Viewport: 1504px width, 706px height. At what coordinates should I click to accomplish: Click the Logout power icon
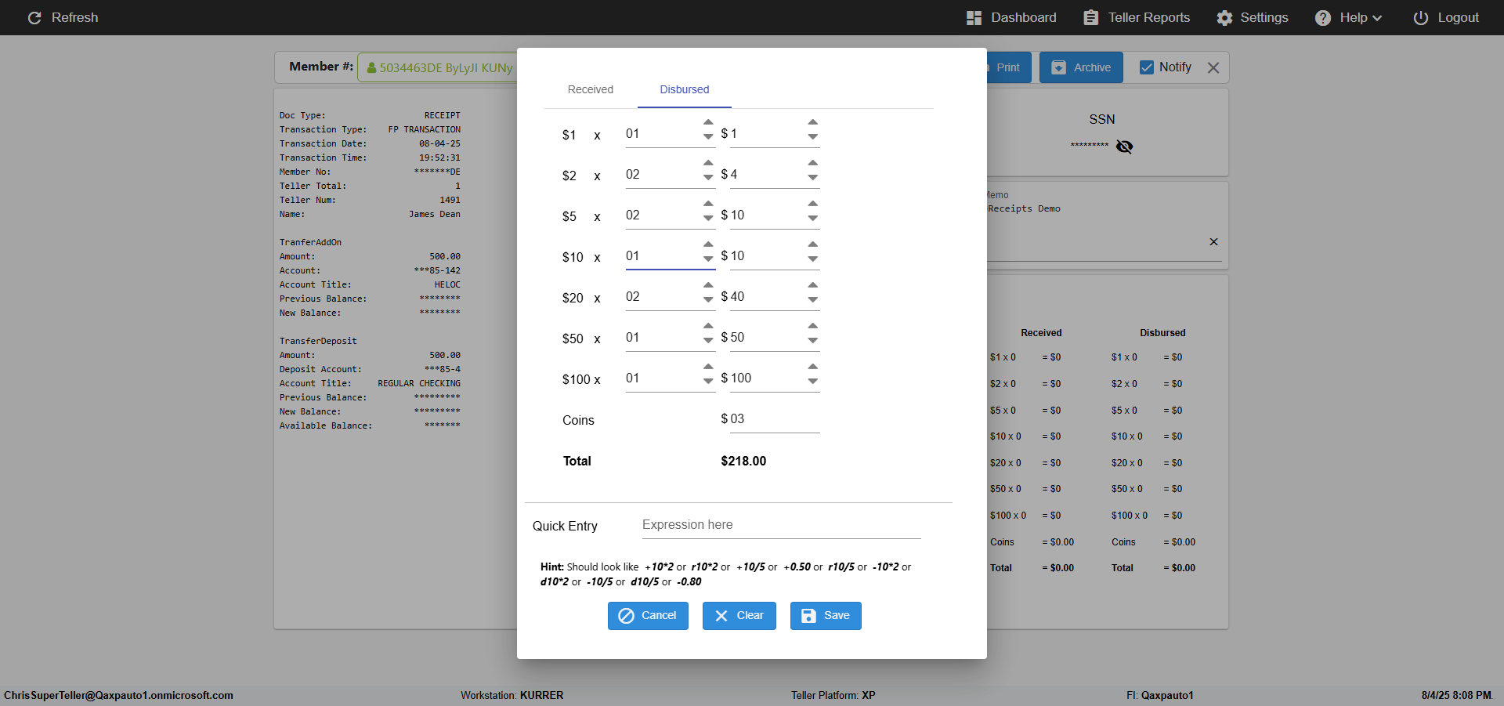point(1421,17)
